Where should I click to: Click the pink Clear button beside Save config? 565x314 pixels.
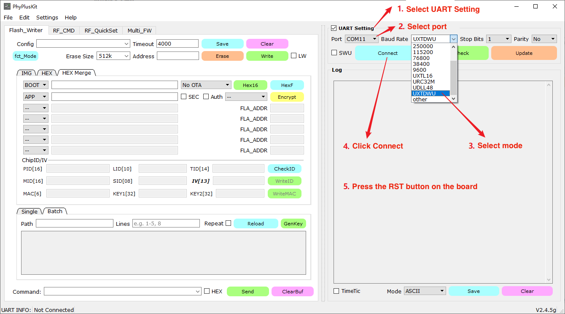[267, 44]
